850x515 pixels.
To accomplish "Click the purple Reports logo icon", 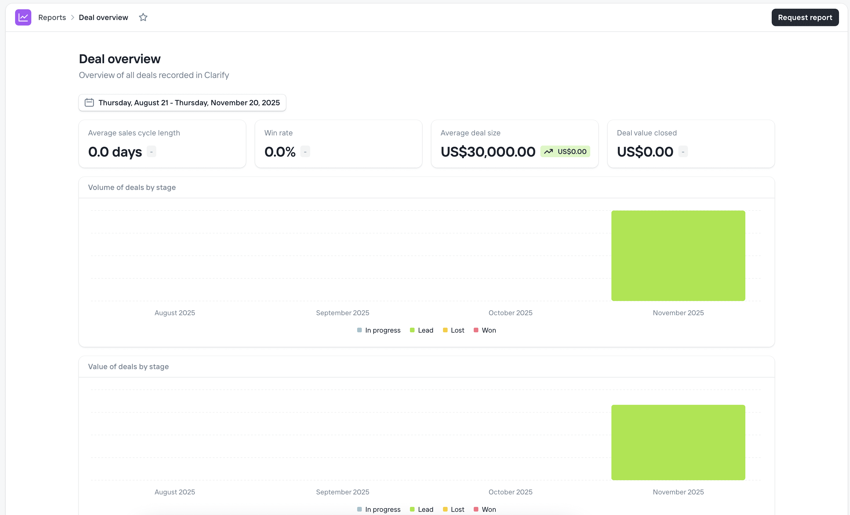I will tap(23, 17).
